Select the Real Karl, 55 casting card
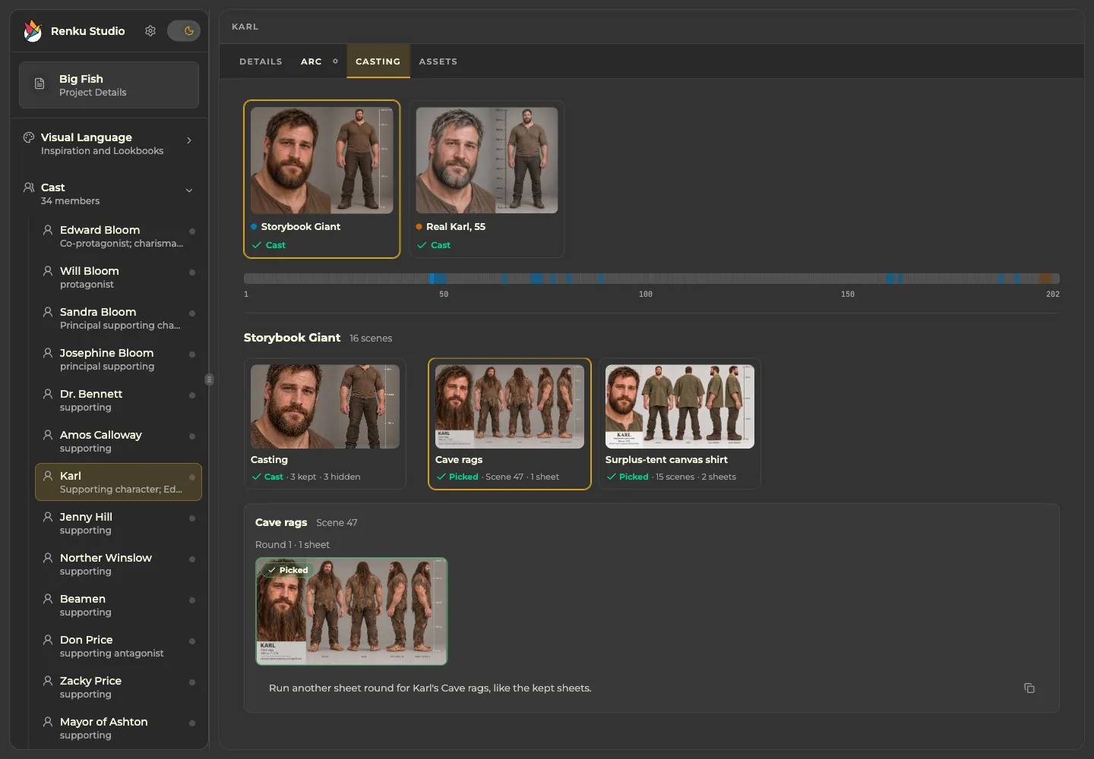This screenshot has height=759, width=1094. click(487, 179)
